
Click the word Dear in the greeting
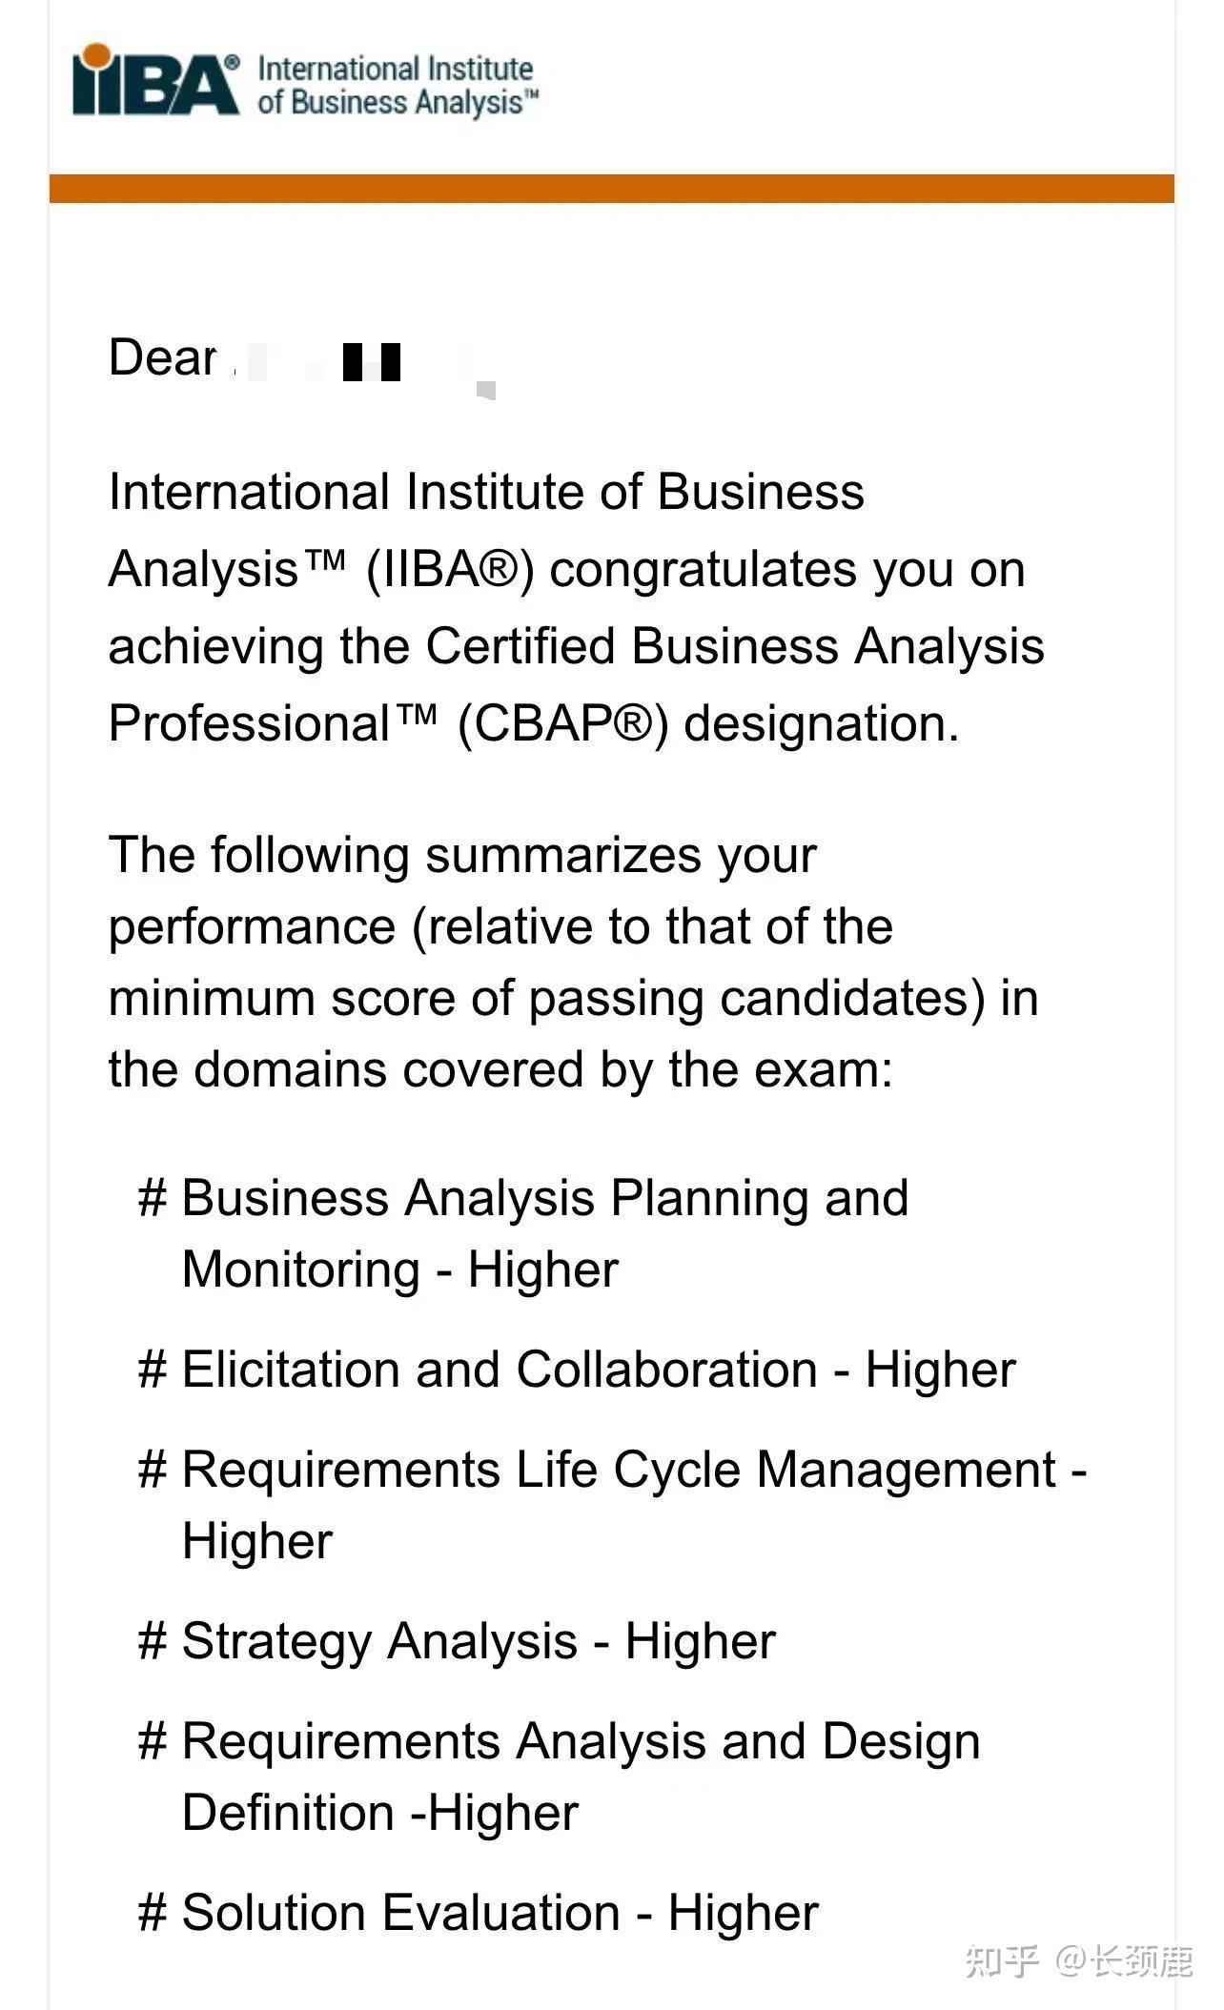point(162,358)
